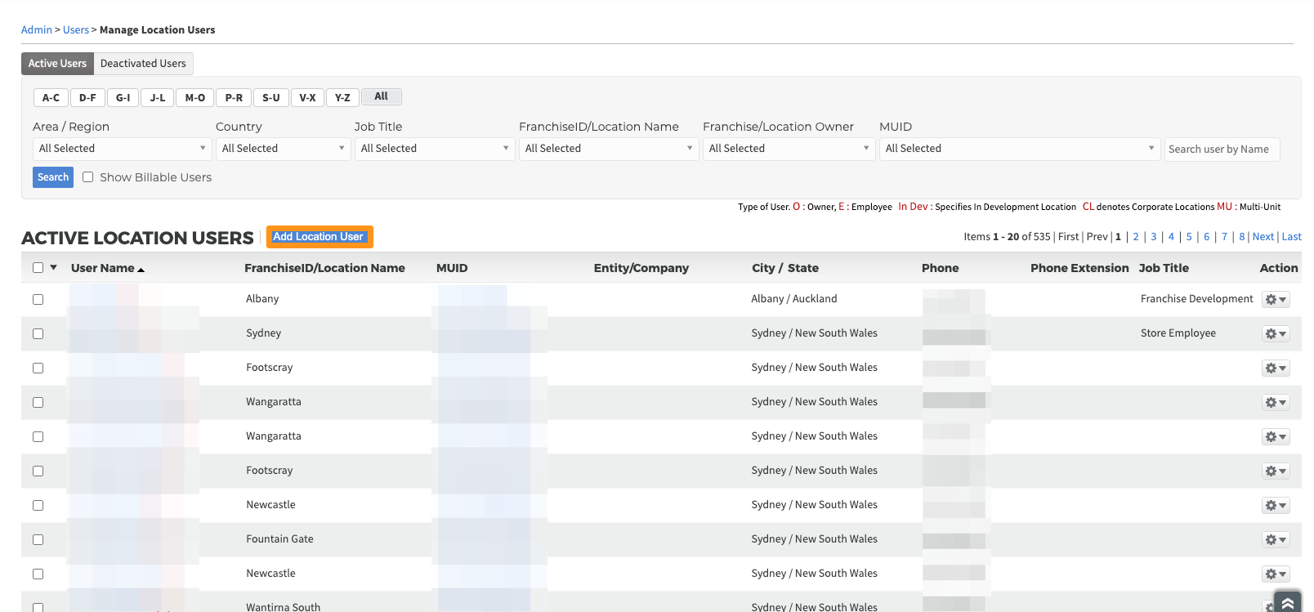Screen dimensions: 1314x612
Task: Open the Country dropdown
Action: click(x=284, y=149)
